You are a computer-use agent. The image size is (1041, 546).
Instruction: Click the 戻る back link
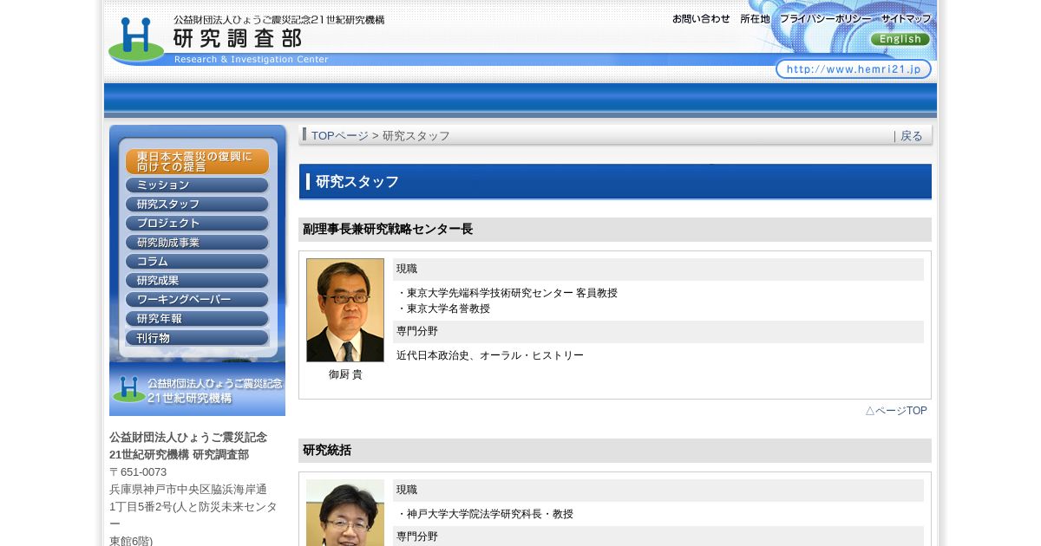click(912, 136)
